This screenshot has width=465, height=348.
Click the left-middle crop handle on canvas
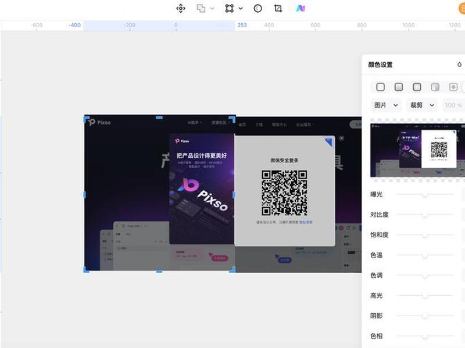pos(85,194)
